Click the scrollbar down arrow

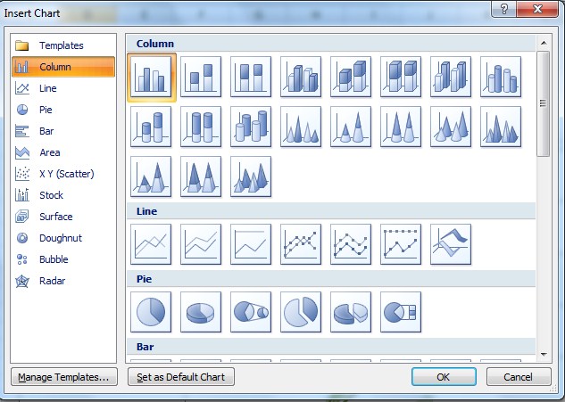pos(544,355)
